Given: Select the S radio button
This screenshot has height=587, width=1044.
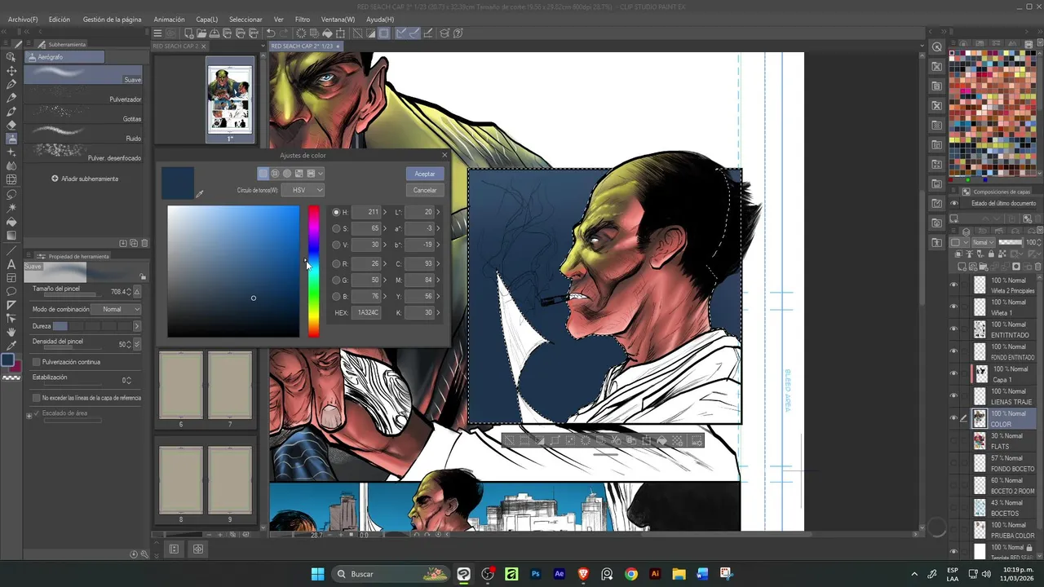Looking at the screenshot, I should point(336,228).
